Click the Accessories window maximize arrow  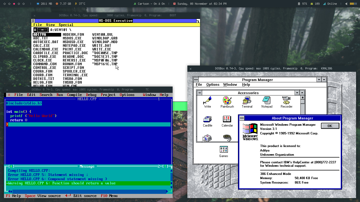click(303, 93)
